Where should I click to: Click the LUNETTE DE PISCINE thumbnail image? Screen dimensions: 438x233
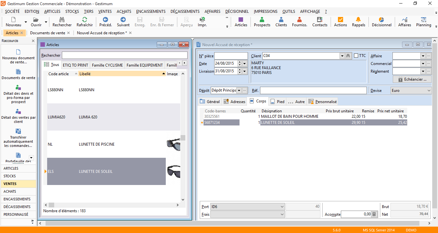pyautogui.click(x=173, y=144)
